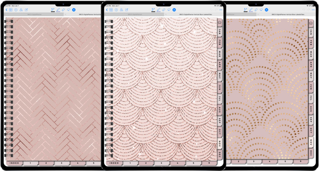Viewport: 319px width, 171px height.
Task: Choose the lasso tool on the middle iPad
Action: pos(169,10)
